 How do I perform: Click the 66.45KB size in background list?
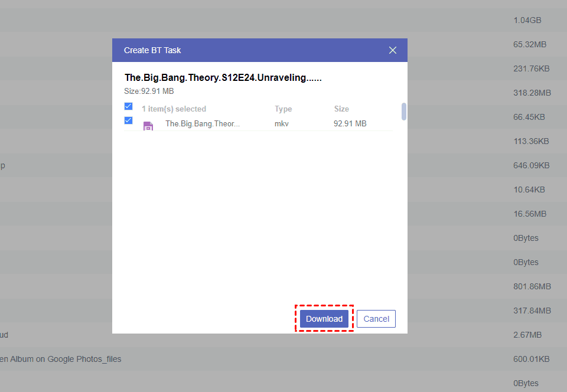click(529, 117)
